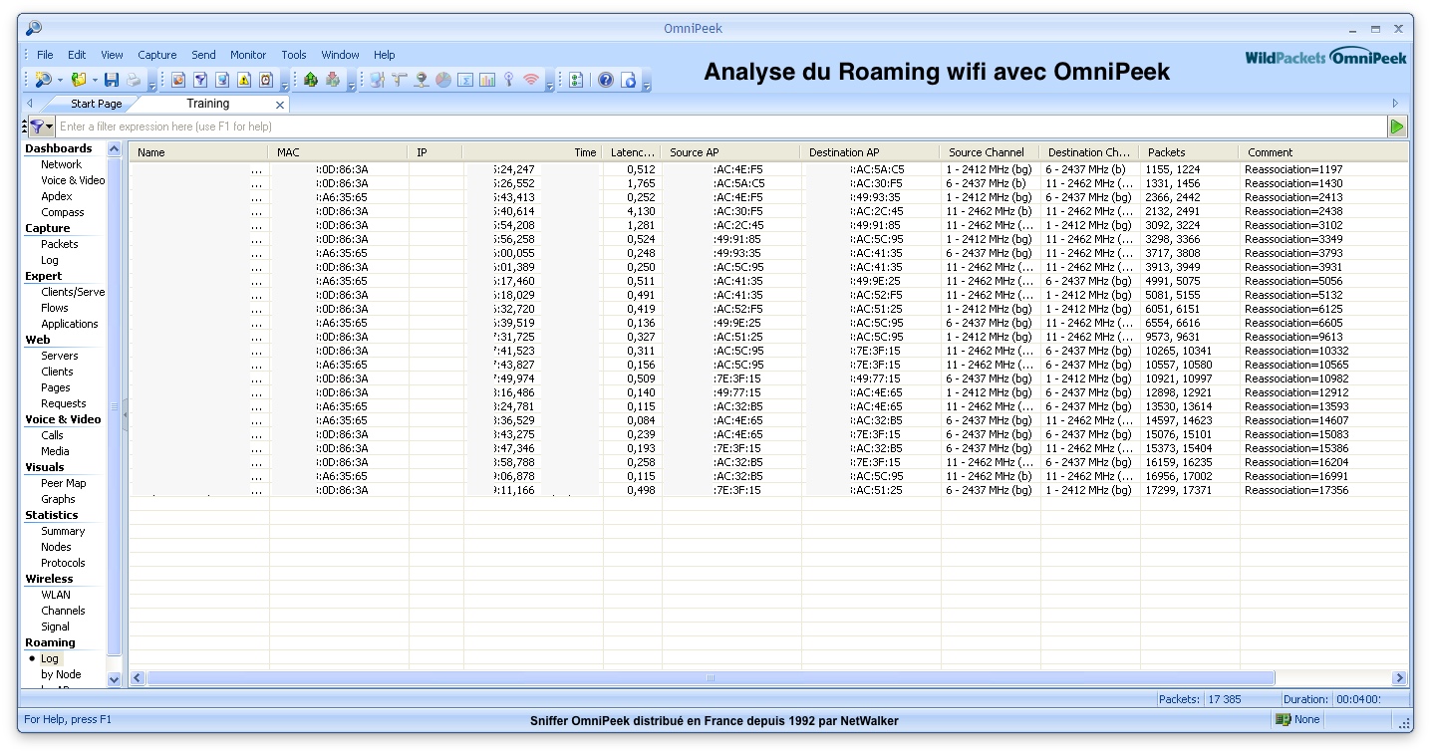The width and height of the screenshot is (1431, 754).
Task: Click the horizontal scrollbar right arrow
Action: [1399, 678]
